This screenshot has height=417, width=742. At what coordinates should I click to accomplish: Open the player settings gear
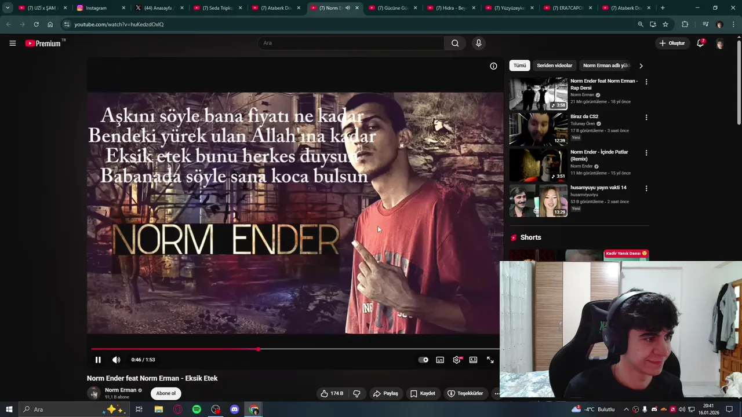(457, 360)
